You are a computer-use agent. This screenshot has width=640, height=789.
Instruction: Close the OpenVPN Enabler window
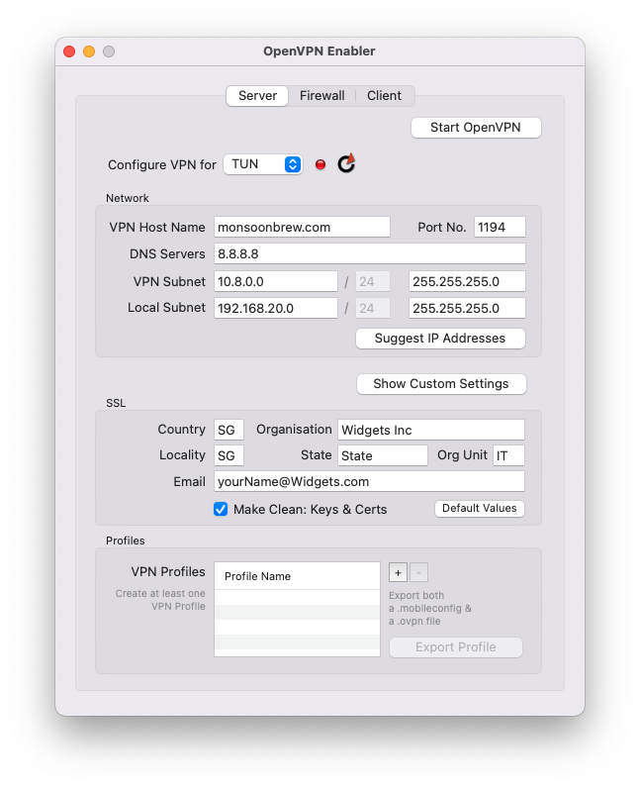pyautogui.click(x=69, y=51)
